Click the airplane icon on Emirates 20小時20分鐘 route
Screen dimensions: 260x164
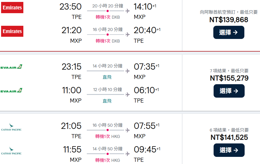tap(127, 11)
